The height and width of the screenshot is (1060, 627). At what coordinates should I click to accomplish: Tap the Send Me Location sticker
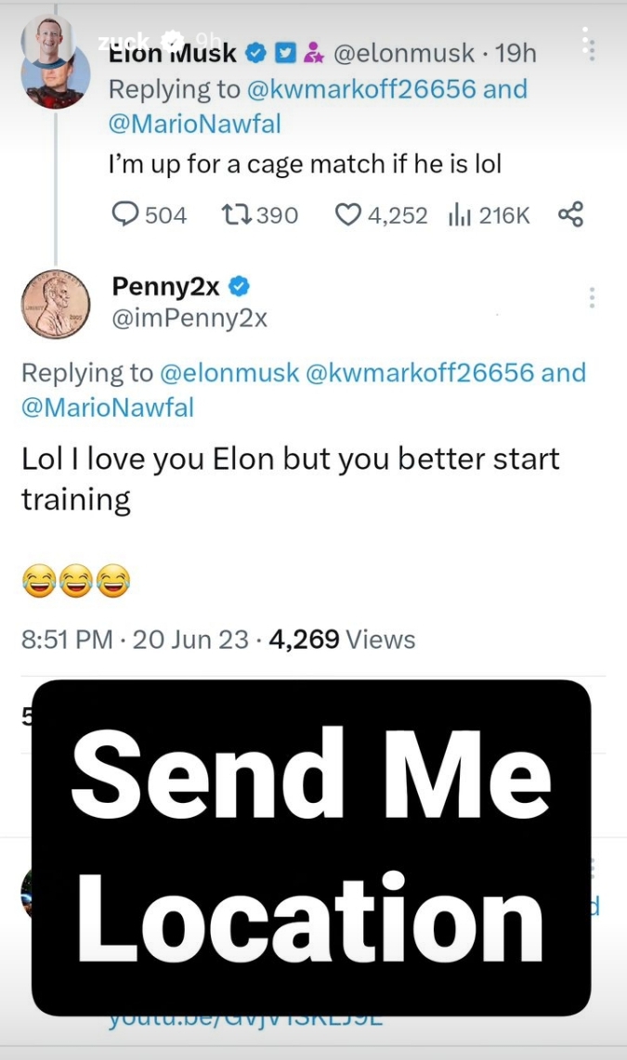point(311,847)
